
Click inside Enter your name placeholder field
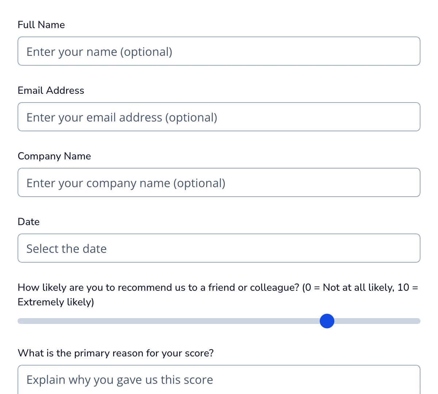219,51
